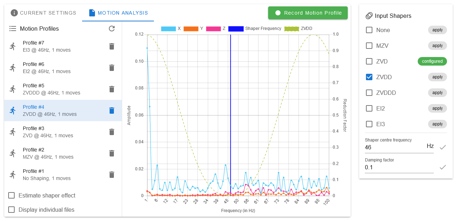457x221 pixels.
Task: Apply the ZVDD shaper
Action: click(x=437, y=77)
